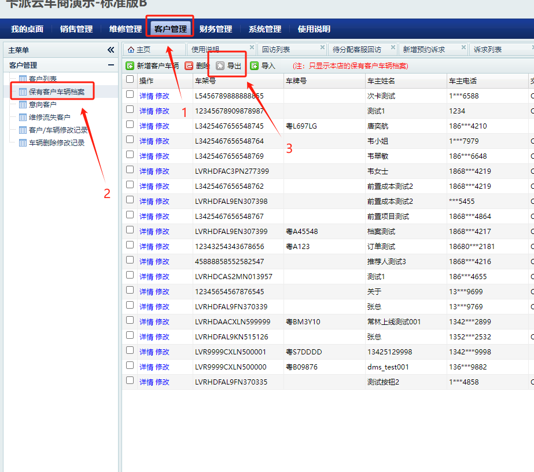Viewport: 534px width, 472px height.
Task: Click the green 导入 import icon
Action: point(254,66)
